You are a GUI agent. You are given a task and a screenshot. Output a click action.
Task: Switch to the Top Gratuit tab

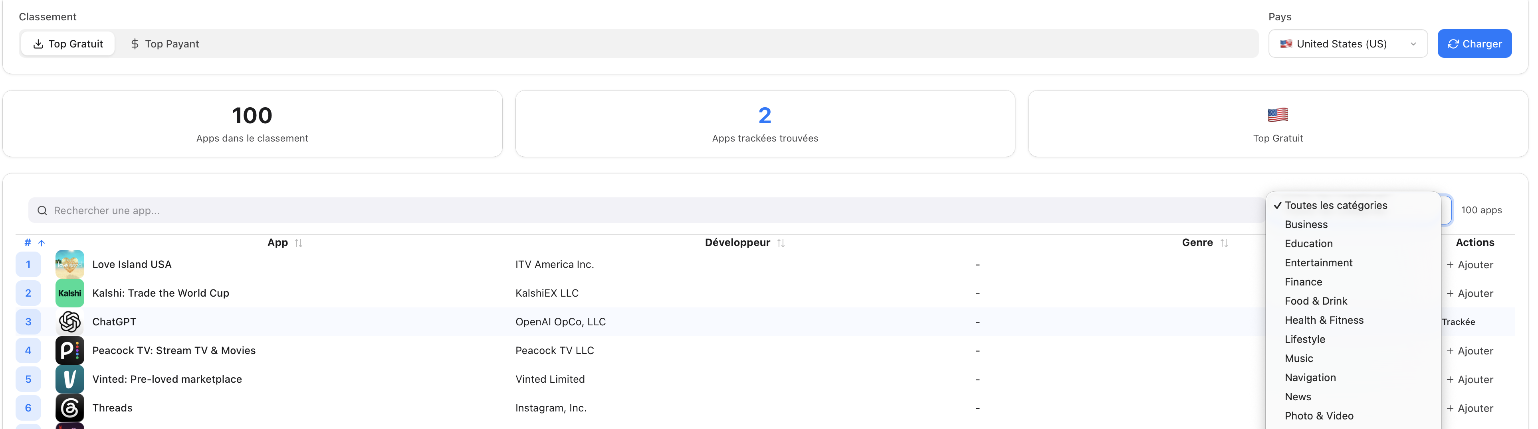pyautogui.click(x=68, y=43)
